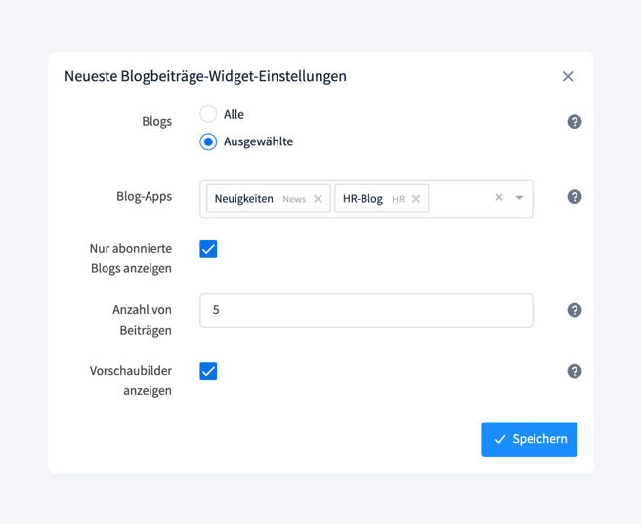641x524 pixels.
Task: Remove the Neuigkeiten tag
Action: [x=318, y=199]
